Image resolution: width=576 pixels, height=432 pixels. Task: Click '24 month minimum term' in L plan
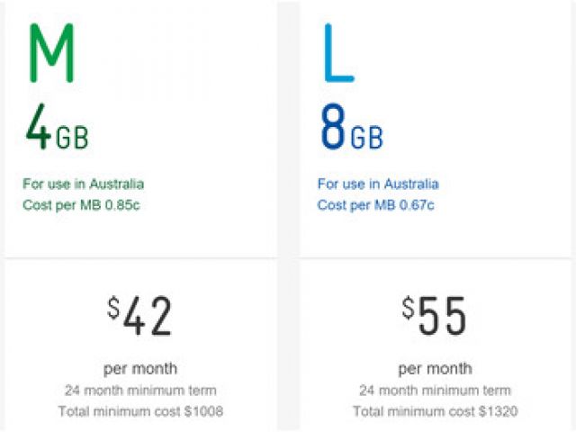(436, 390)
